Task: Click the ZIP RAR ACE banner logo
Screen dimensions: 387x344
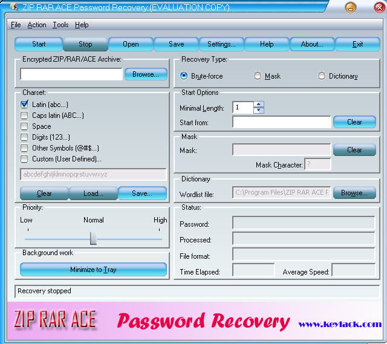Action: (55, 320)
